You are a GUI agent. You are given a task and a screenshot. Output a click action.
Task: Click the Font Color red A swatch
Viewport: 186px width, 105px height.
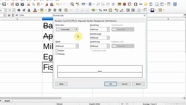(35, 10)
